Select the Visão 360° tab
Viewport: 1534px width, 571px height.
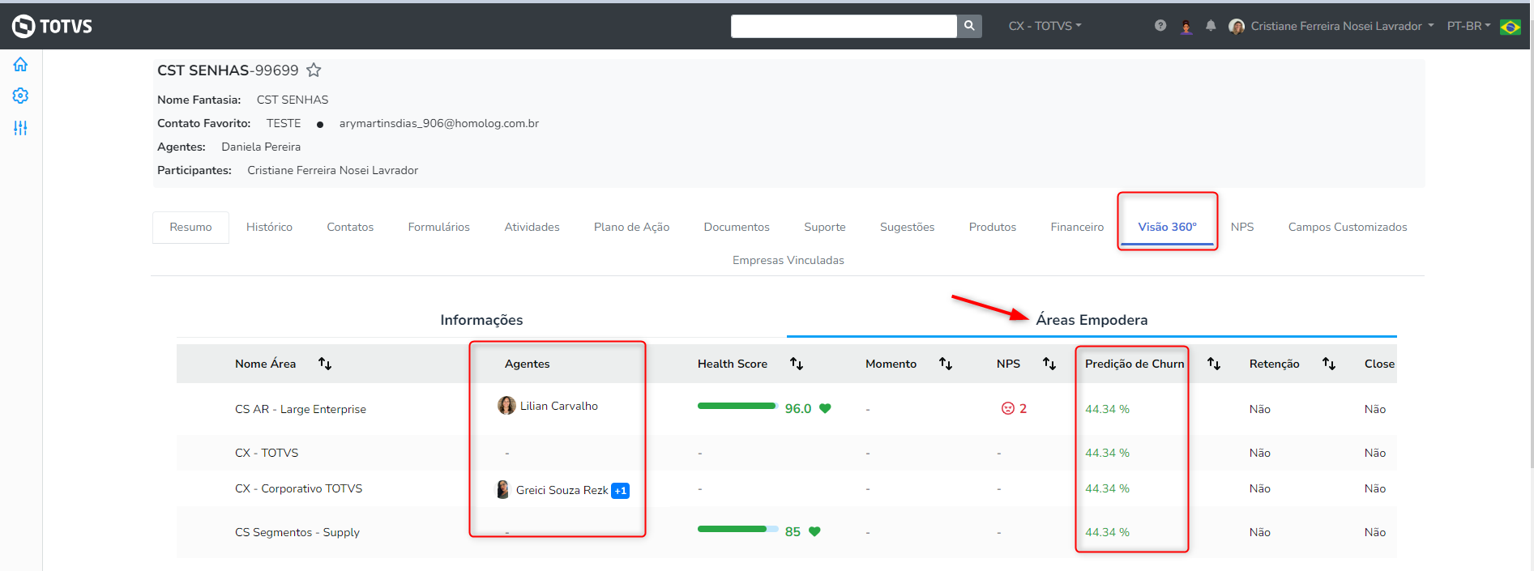pyautogui.click(x=1167, y=227)
